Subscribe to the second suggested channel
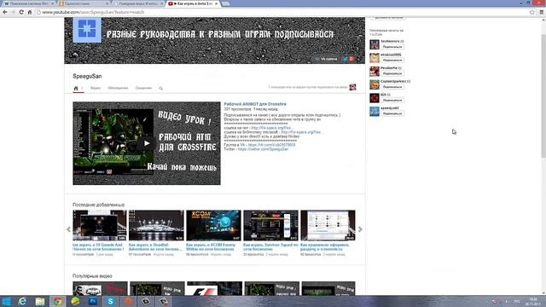This screenshot has height=307, width=546. tap(392, 61)
